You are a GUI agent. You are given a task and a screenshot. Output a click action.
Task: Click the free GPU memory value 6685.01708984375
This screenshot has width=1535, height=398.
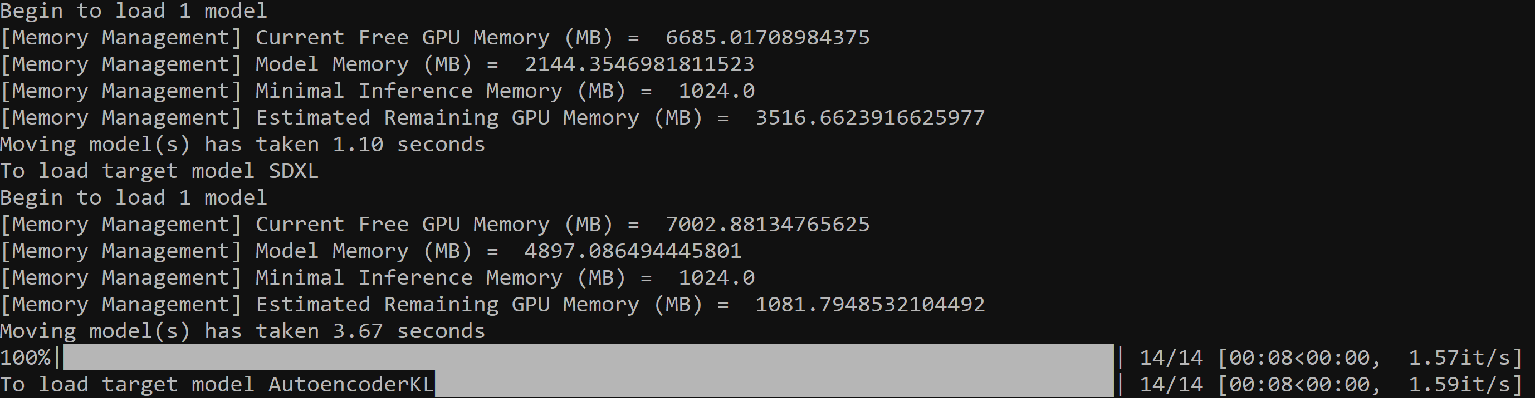(x=767, y=37)
